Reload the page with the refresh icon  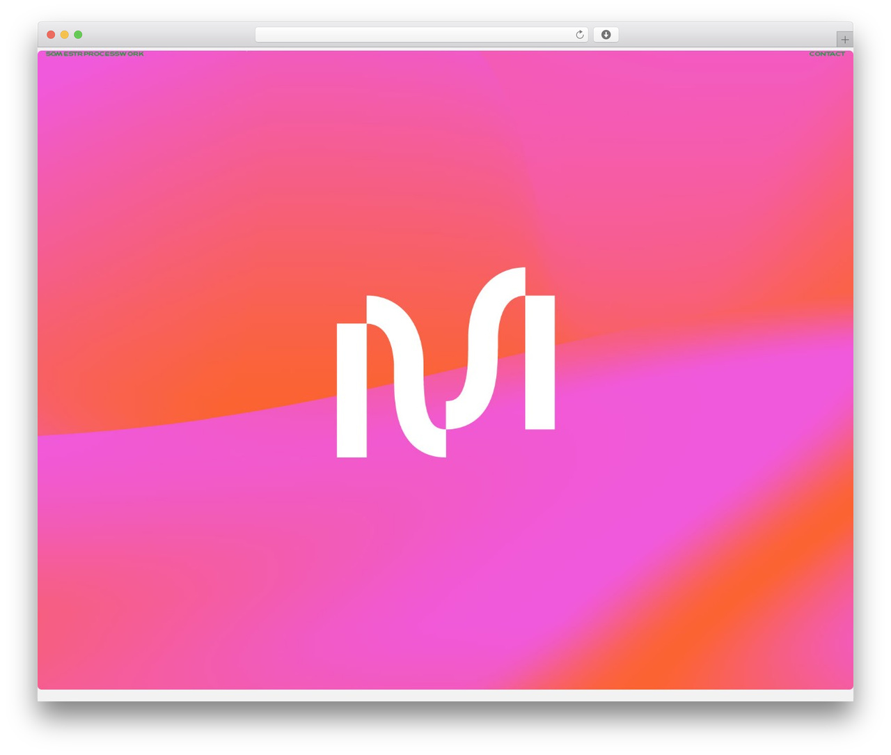pyautogui.click(x=579, y=35)
